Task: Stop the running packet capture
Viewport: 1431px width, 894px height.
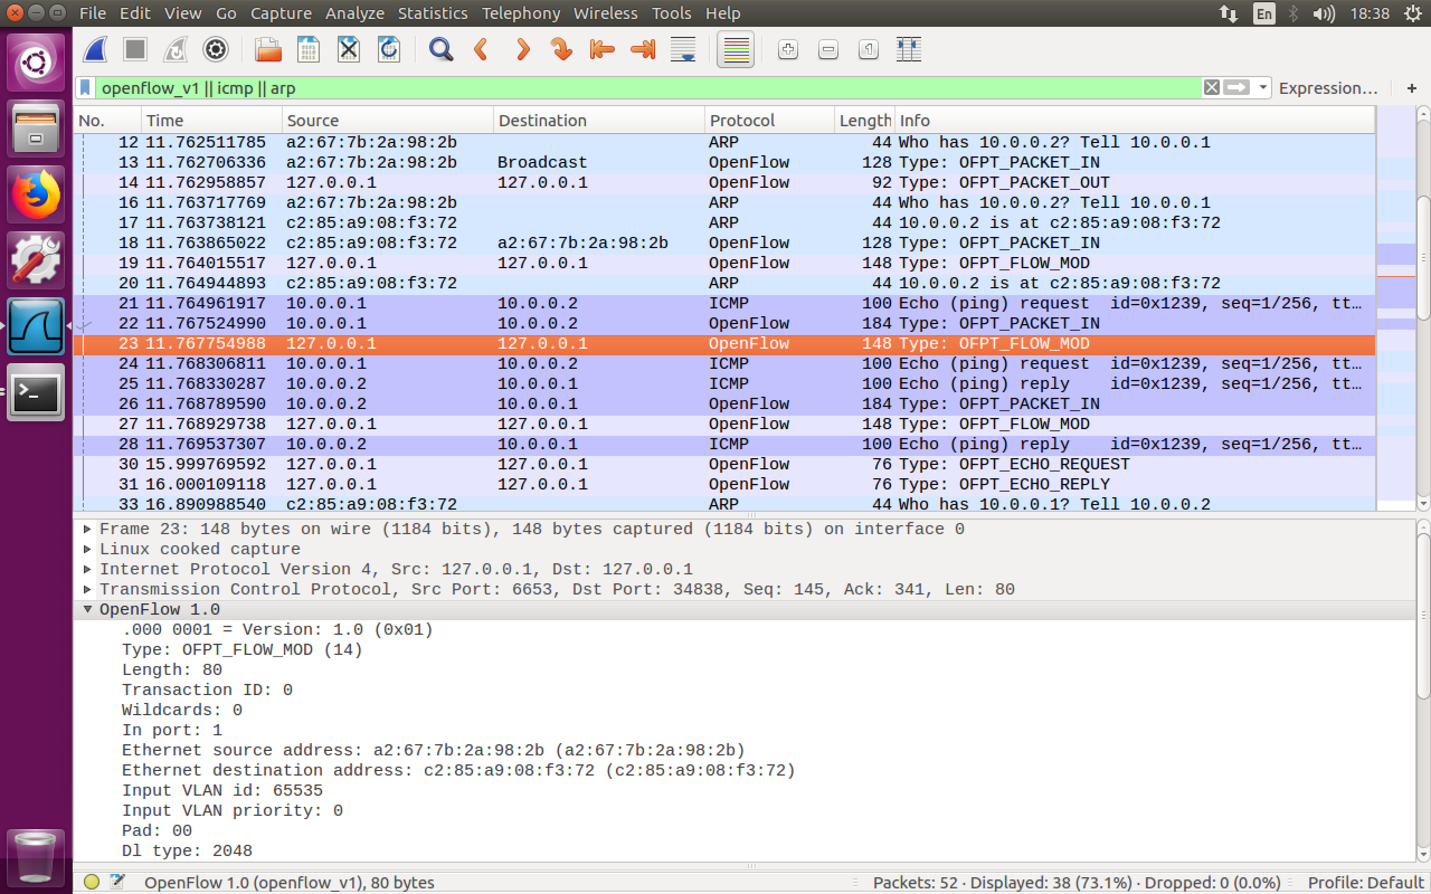Action: click(135, 50)
